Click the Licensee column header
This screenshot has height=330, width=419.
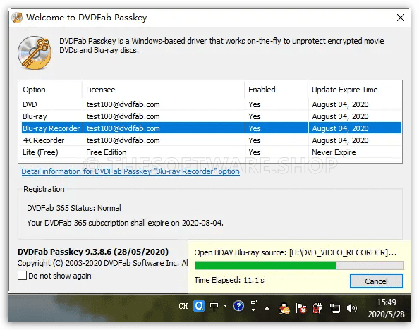[x=163, y=90]
